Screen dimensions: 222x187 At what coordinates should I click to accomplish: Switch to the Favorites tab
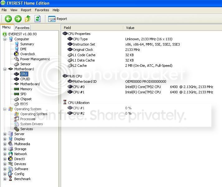click(22, 28)
